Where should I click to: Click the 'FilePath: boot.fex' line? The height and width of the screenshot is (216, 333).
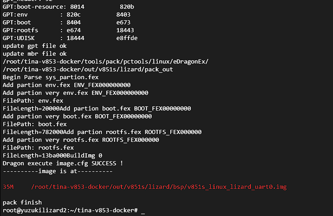click(35, 124)
